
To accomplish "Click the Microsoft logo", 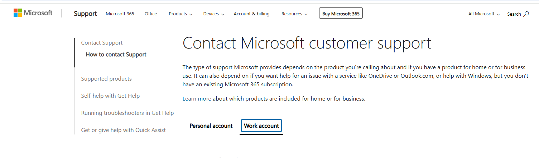I will coord(33,13).
